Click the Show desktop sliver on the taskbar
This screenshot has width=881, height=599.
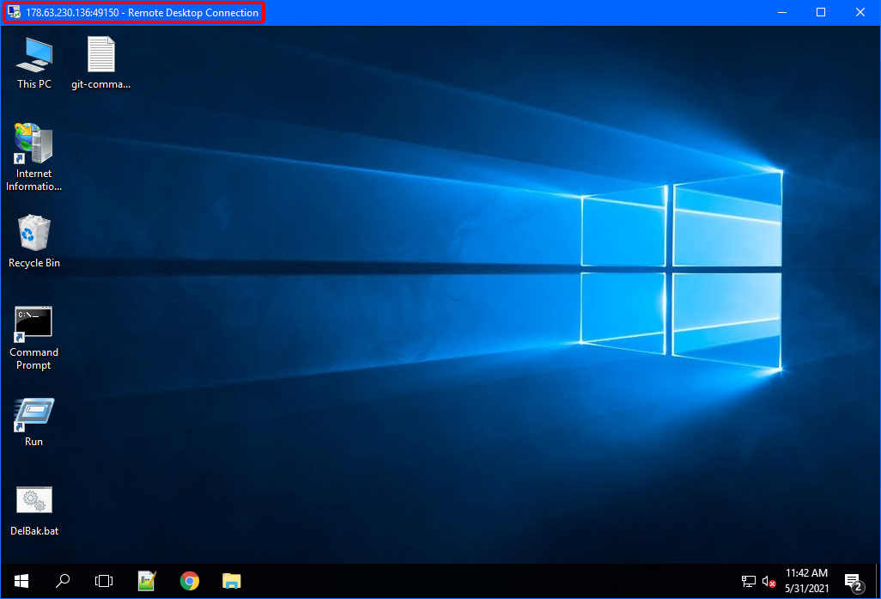[877, 581]
